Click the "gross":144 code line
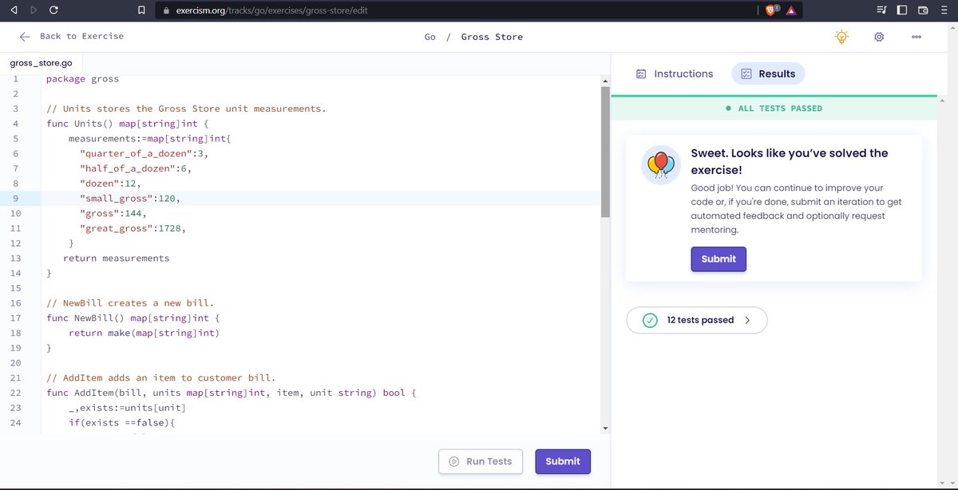The height and width of the screenshot is (490, 958). tap(113, 213)
